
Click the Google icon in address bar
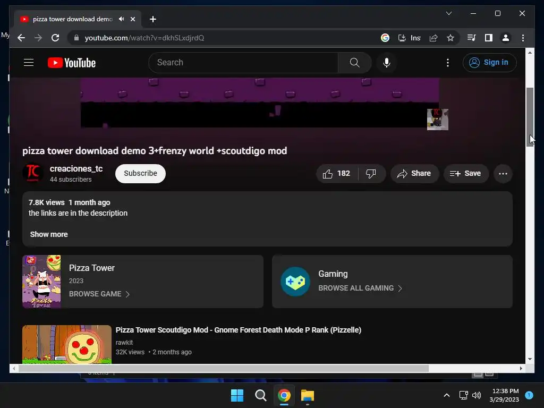coord(385,38)
